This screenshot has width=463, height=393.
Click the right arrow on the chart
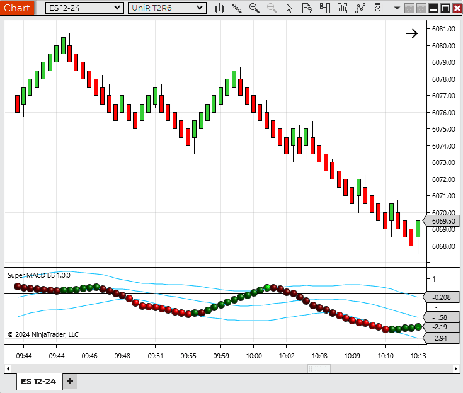pos(411,33)
